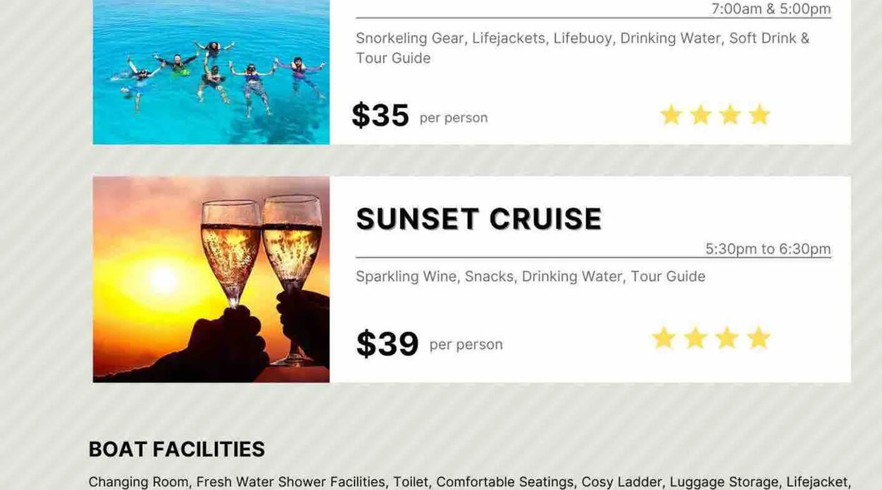
Task: Click the last star of the Sunset Cruise rating
Action: tap(759, 338)
